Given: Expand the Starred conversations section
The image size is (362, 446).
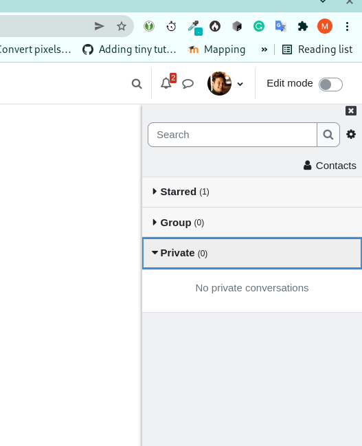Looking at the screenshot, I should tap(252, 192).
